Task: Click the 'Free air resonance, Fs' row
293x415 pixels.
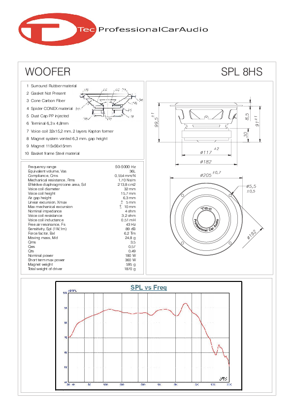Action: point(82,224)
